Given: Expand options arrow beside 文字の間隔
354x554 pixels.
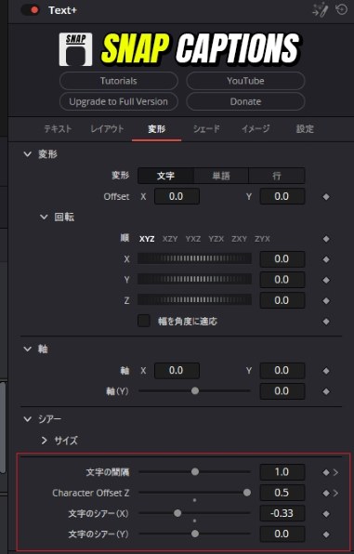Looking at the screenshot, I should tap(335, 472).
